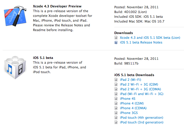The height and width of the screenshot is (127, 184).
Task: Download iPad 2 (Wi-Fi) firmware
Action: click(130, 80)
